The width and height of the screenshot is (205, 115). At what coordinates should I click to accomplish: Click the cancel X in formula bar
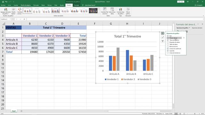[x=17, y=19]
